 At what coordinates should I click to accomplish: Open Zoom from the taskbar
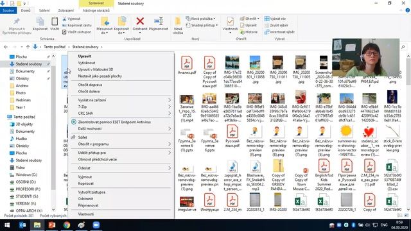coord(96,225)
